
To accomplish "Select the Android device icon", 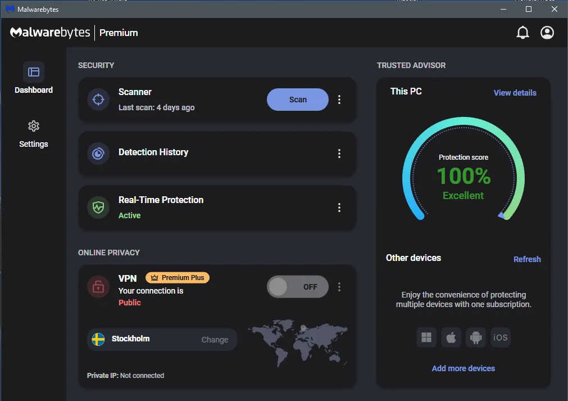I will [476, 337].
